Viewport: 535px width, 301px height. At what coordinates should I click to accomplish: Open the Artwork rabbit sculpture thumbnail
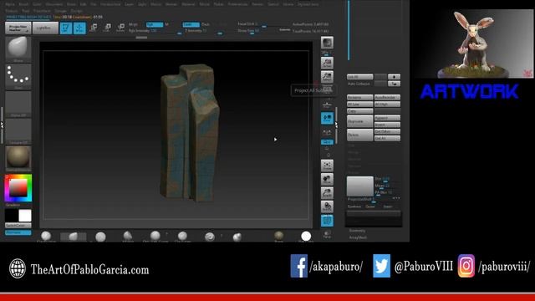tap(474, 43)
